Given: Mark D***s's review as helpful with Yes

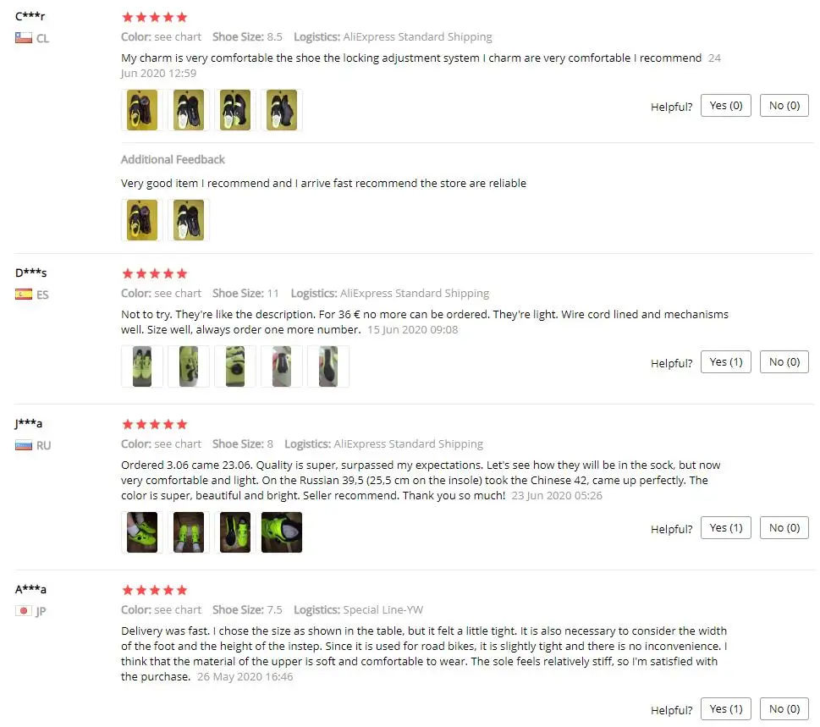Looking at the screenshot, I should coord(725,362).
